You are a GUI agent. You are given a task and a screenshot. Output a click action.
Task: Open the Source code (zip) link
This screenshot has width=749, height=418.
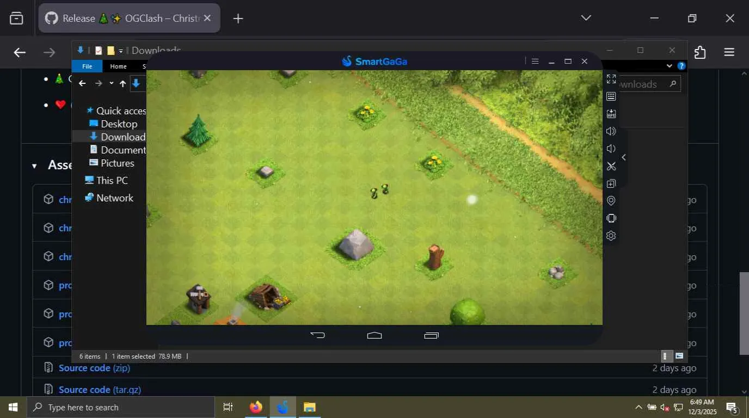(x=94, y=368)
